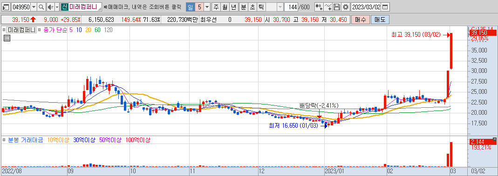Image resolution: width=498 pixels, height=176 pixels.
Task: Click the magenta 5-day moving average label
Action: click(x=71, y=30)
